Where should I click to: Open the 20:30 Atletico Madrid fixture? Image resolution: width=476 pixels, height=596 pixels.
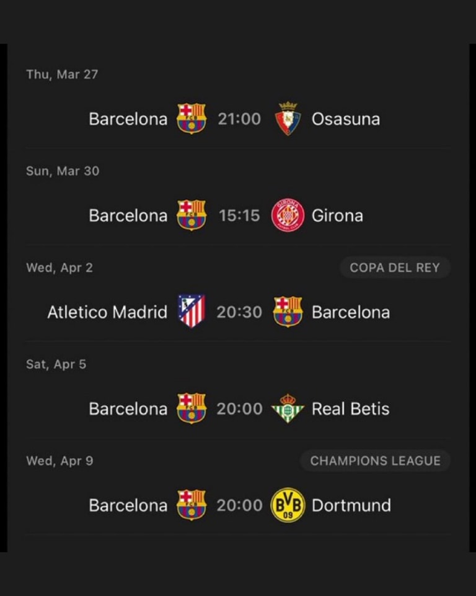point(239,312)
